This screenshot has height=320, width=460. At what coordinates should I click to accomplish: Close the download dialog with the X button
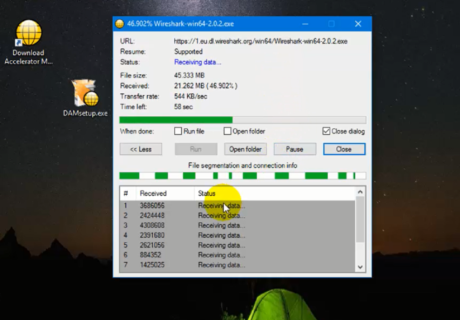358,24
